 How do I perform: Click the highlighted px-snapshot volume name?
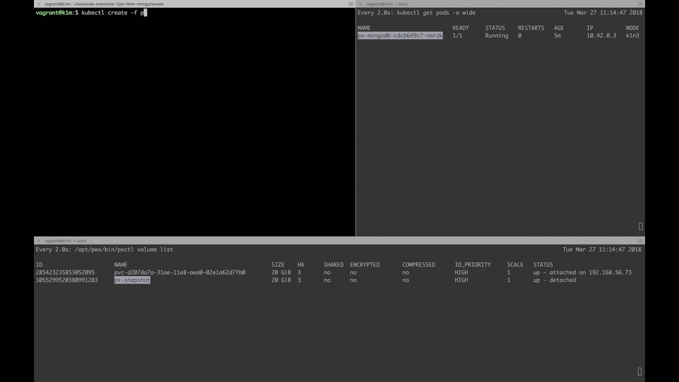[x=132, y=280]
